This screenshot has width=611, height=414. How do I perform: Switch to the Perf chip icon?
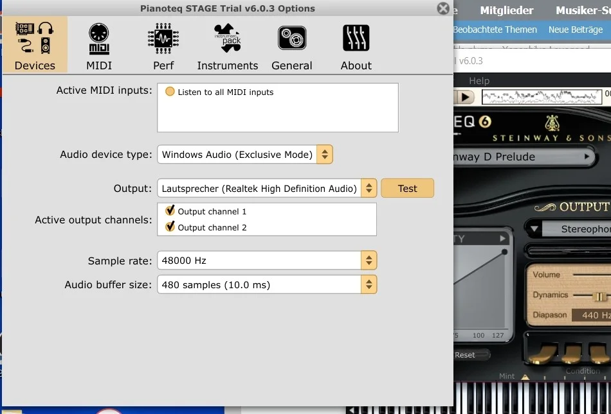[x=163, y=38]
